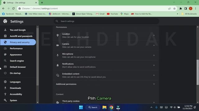Expand the Microphone permission row arrow
This screenshot has height=111, width=199.
154,55
